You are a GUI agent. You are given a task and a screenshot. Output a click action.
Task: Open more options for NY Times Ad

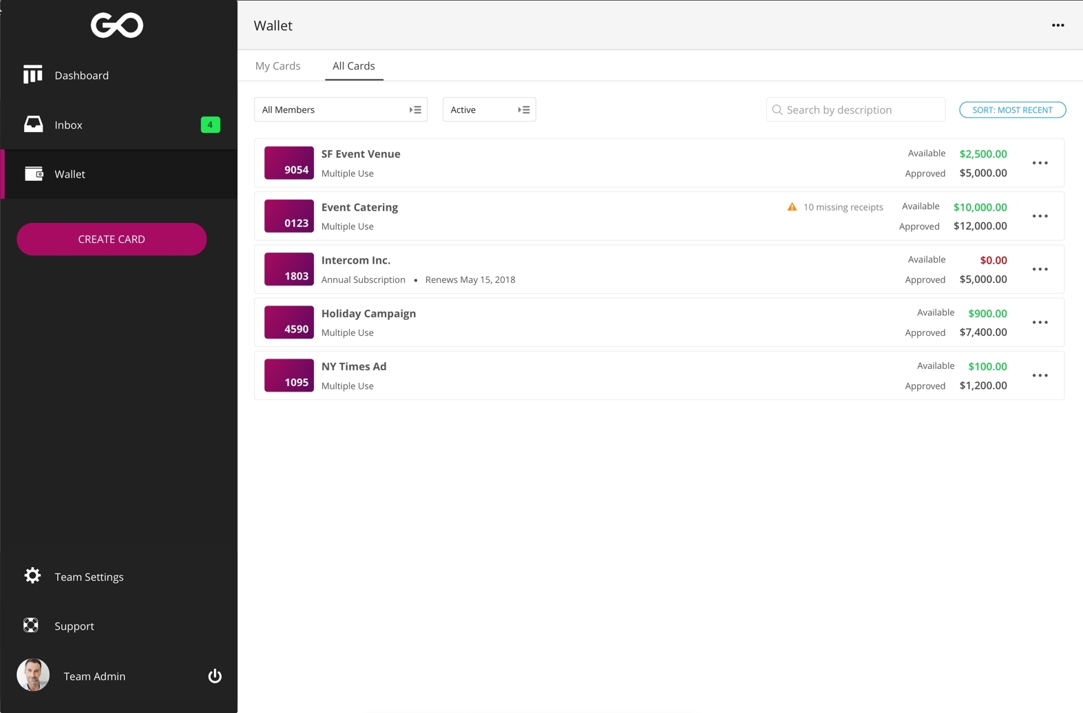pyautogui.click(x=1040, y=376)
